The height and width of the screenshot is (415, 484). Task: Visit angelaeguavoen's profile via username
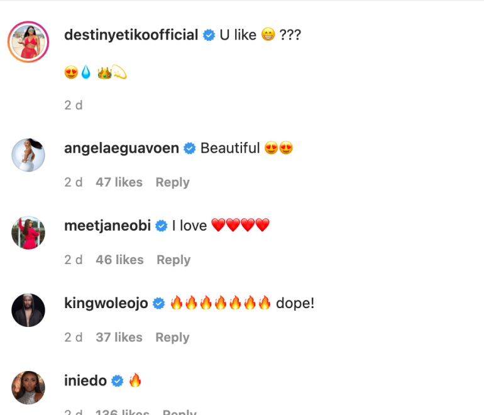(x=121, y=148)
